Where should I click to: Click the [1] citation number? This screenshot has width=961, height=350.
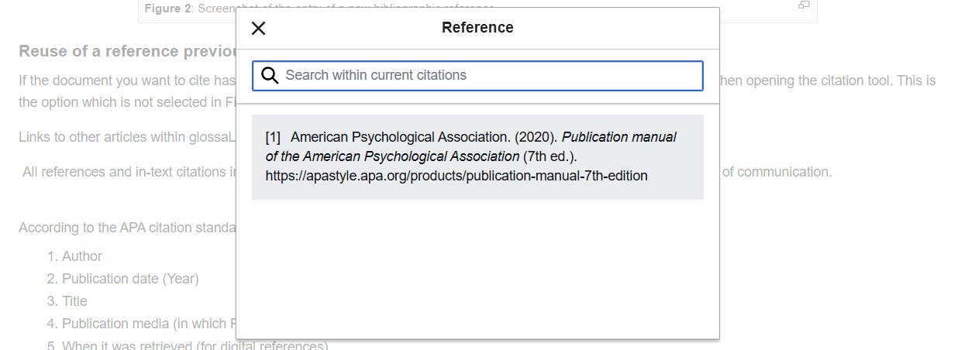point(273,137)
